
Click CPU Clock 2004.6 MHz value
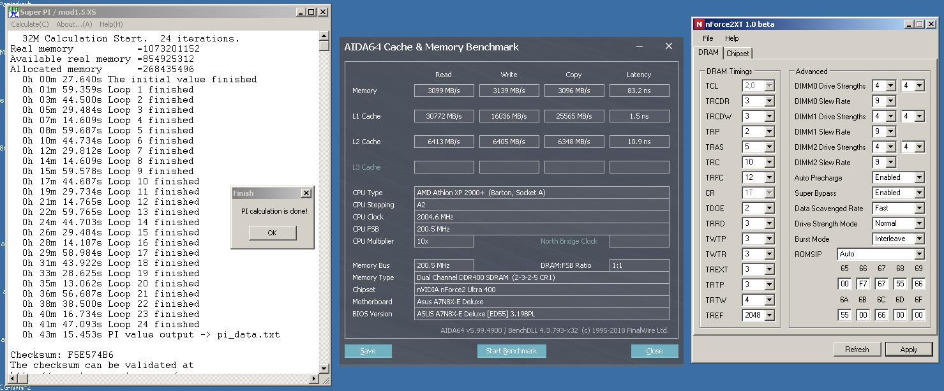(541, 217)
